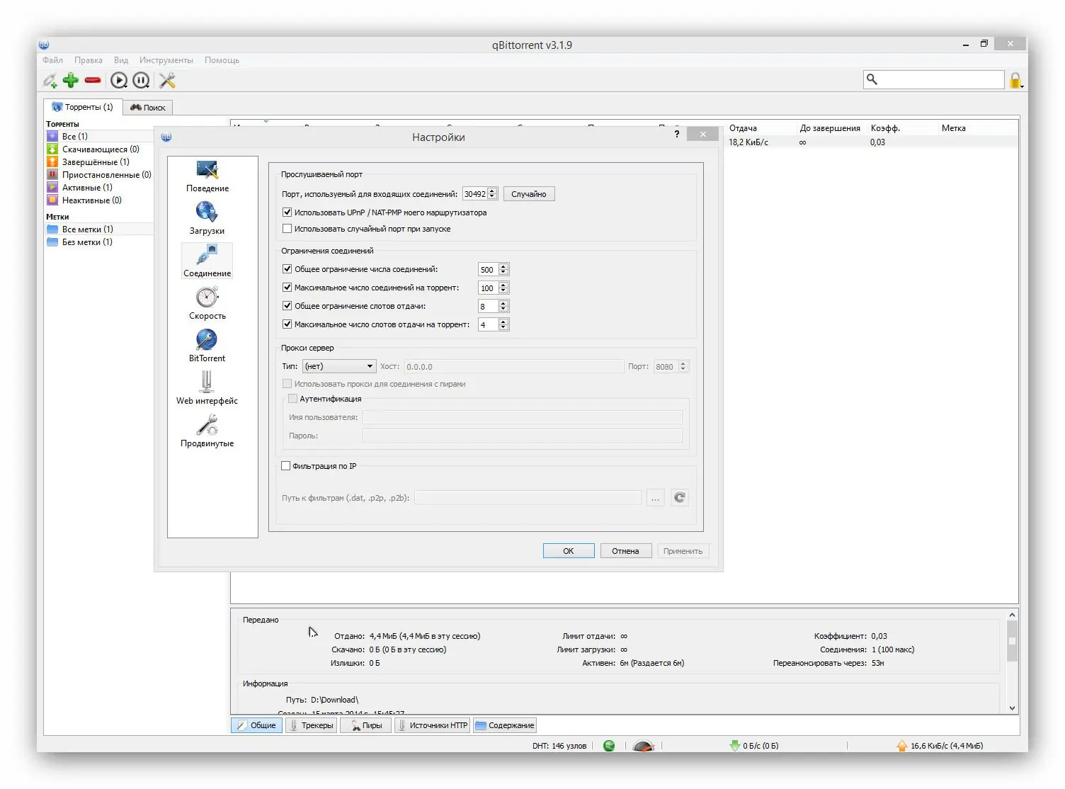Open the Поведение settings category

pyautogui.click(x=207, y=176)
